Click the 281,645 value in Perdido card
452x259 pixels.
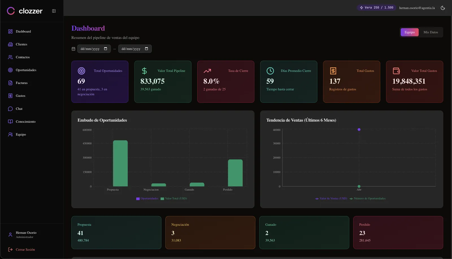point(365,241)
